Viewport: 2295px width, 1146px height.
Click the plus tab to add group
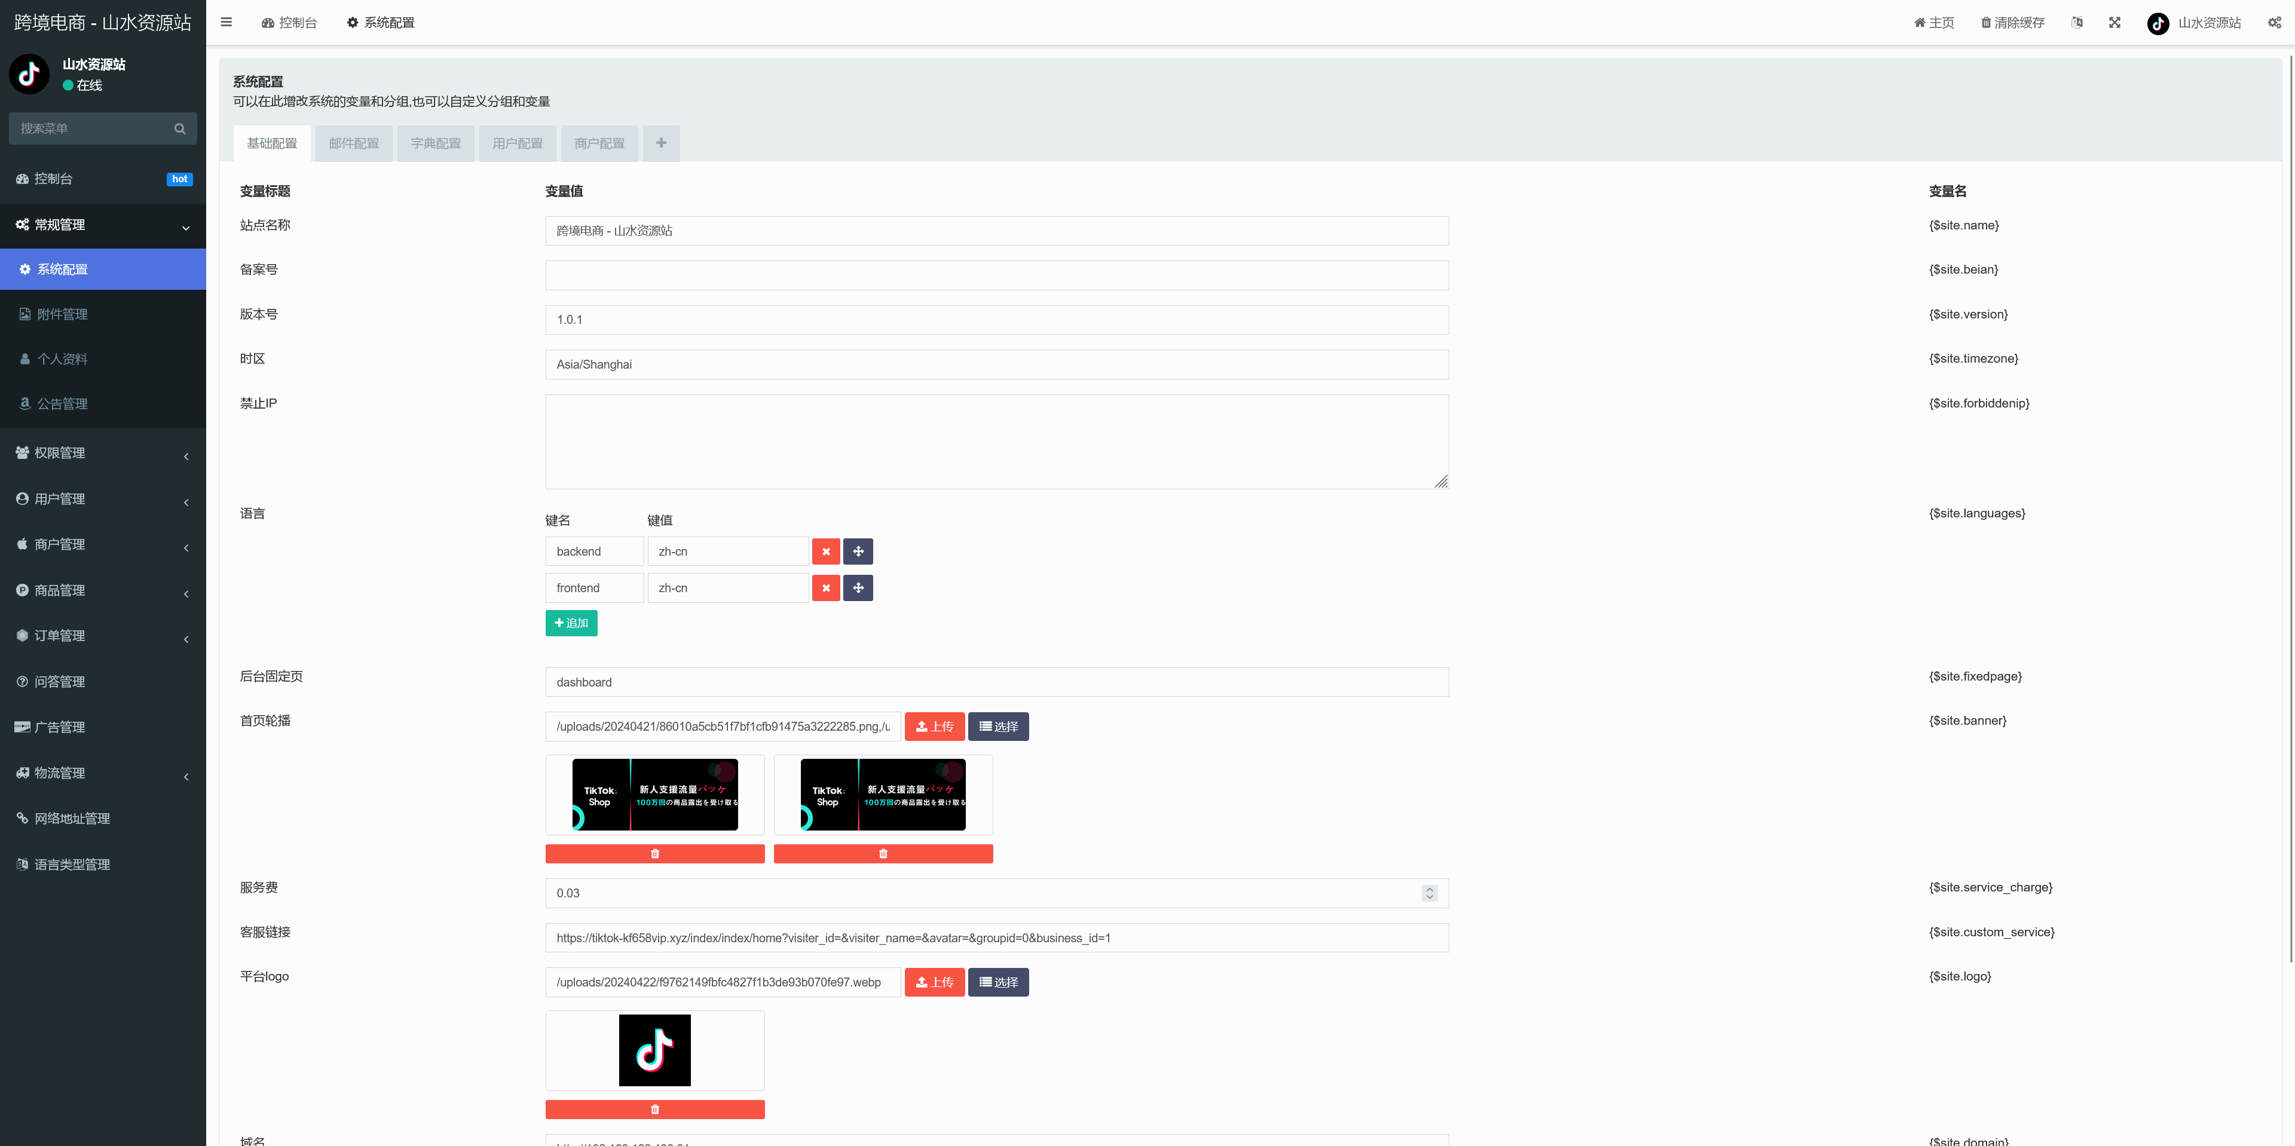click(661, 143)
